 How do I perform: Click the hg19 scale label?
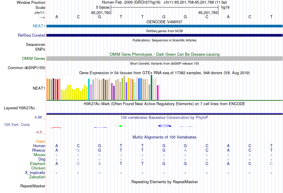coord(225,7)
